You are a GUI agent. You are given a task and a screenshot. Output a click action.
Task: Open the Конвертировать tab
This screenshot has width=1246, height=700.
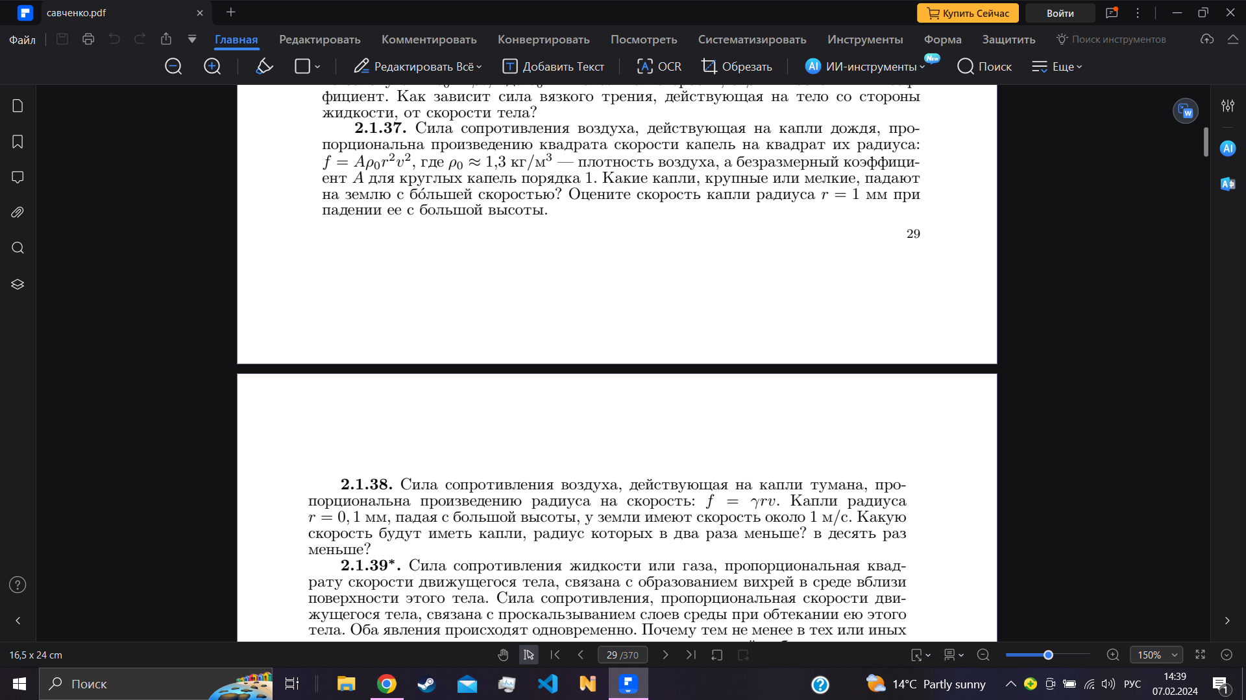point(543,40)
